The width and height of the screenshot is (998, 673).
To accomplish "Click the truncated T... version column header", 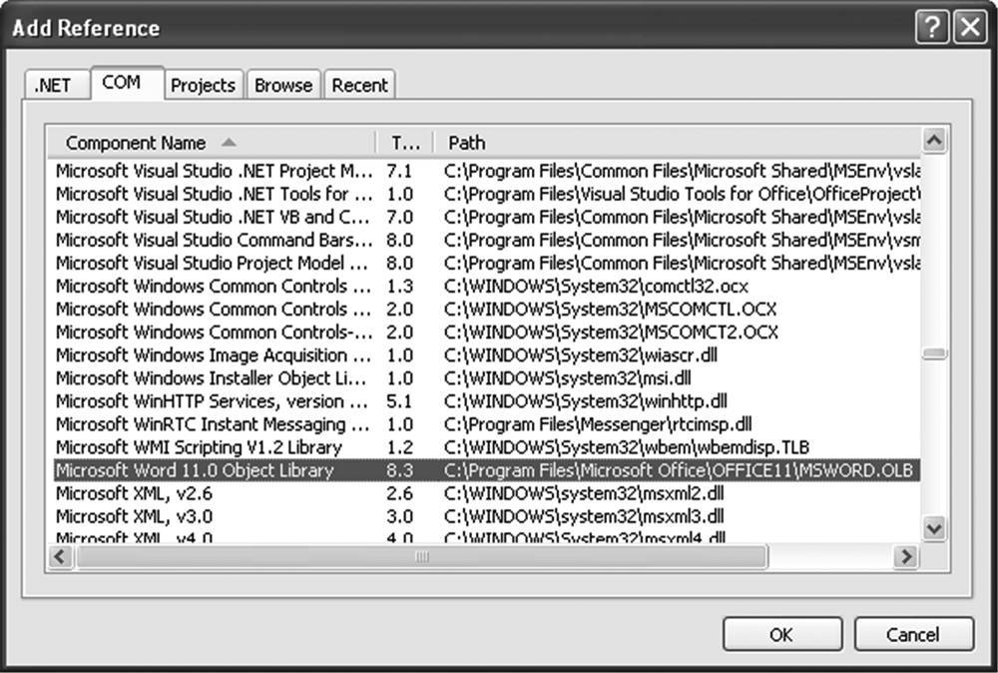I will pos(405,143).
